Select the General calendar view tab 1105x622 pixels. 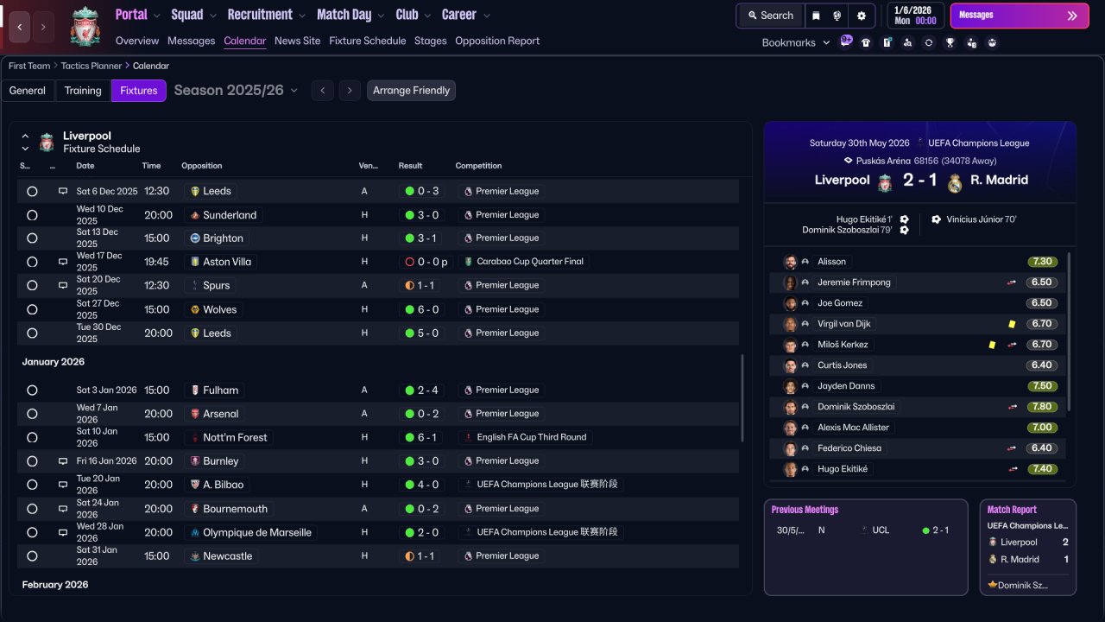click(x=28, y=91)
